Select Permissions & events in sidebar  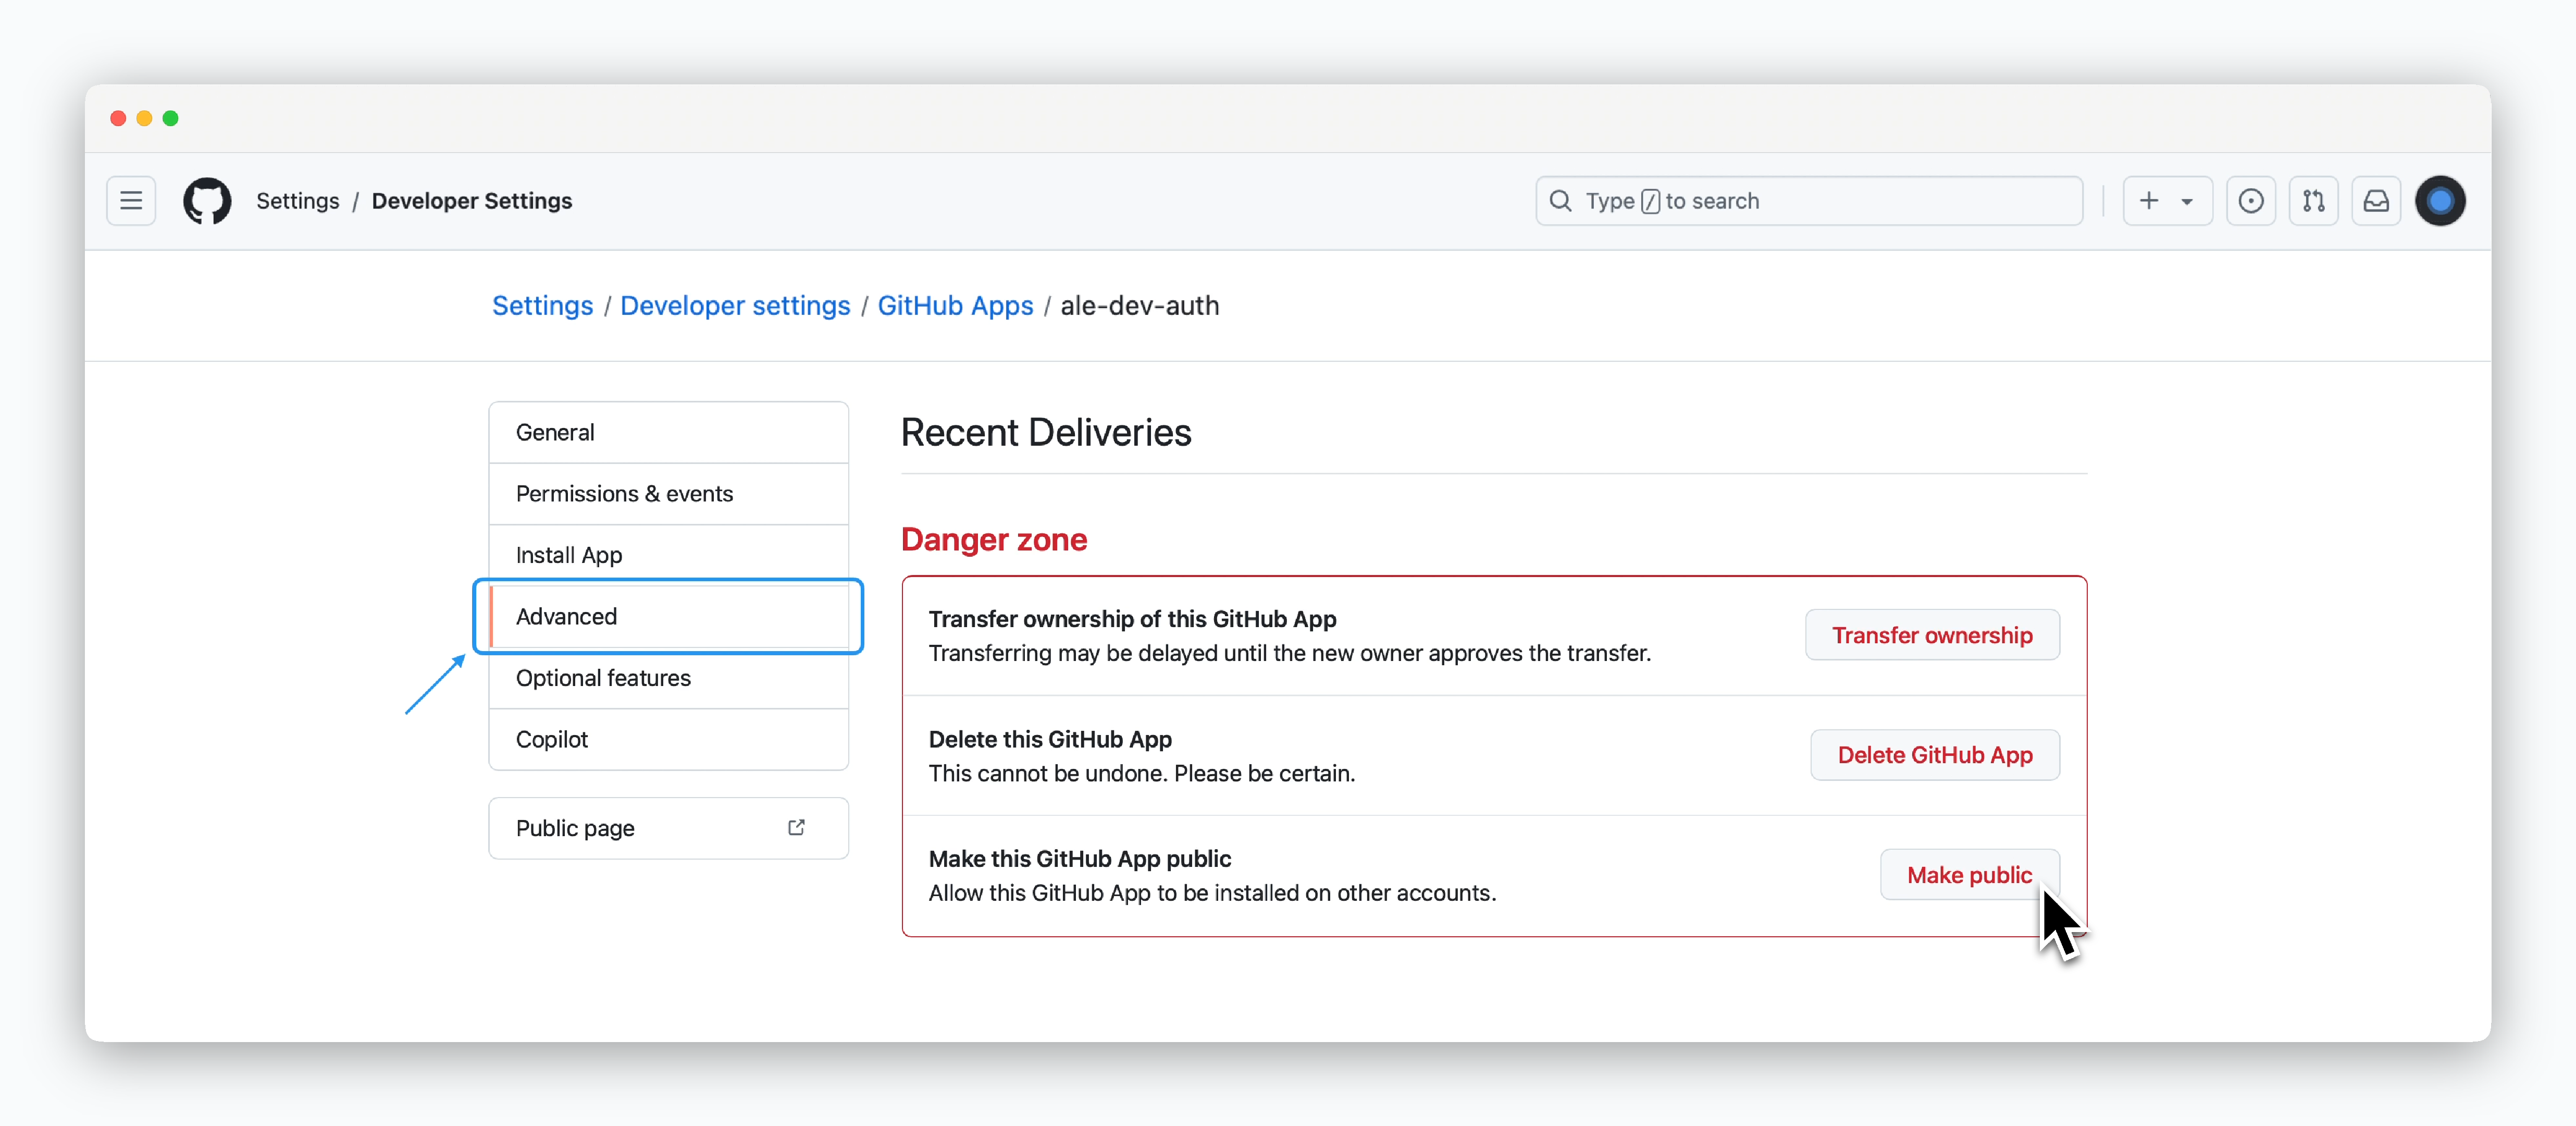668,494
